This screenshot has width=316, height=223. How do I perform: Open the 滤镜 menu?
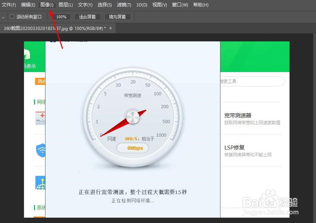tap(123, 5)
